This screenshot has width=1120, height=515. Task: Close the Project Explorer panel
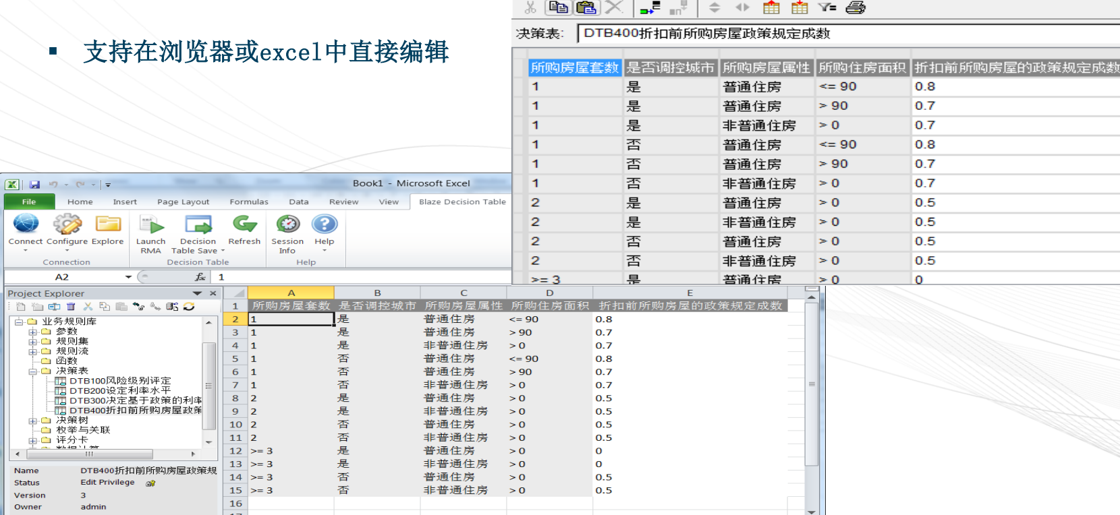point(213,293)
